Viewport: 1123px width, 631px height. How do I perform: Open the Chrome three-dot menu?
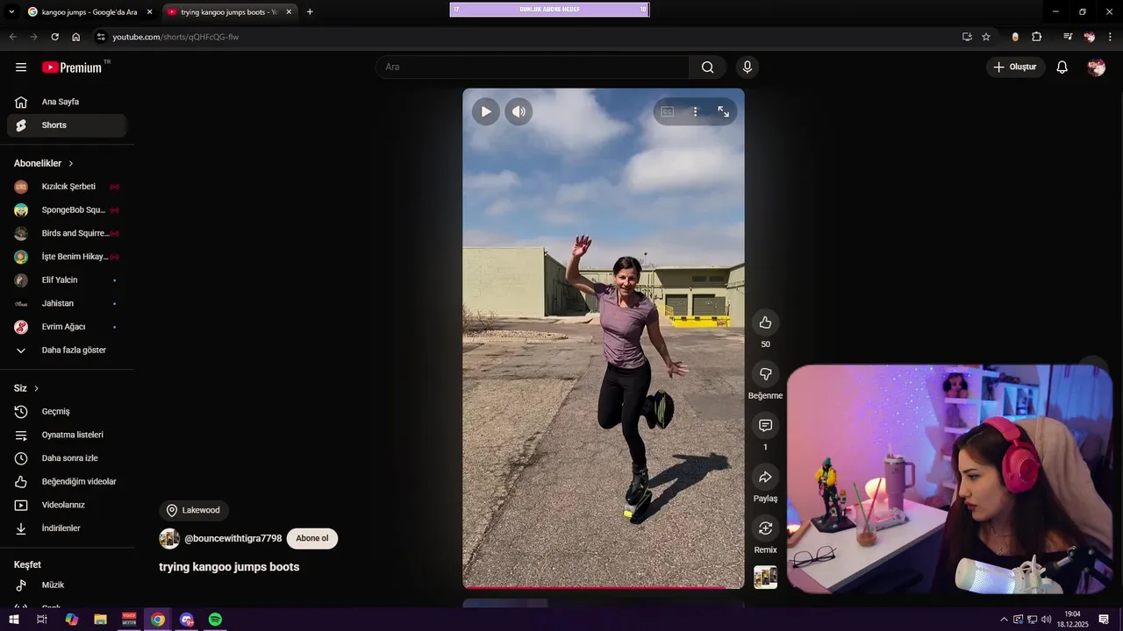[x=1110, y=37]
